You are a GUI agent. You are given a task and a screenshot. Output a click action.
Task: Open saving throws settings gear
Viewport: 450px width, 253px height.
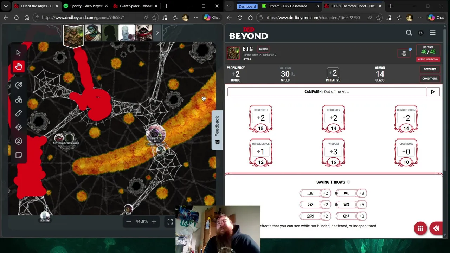point(348,182)
